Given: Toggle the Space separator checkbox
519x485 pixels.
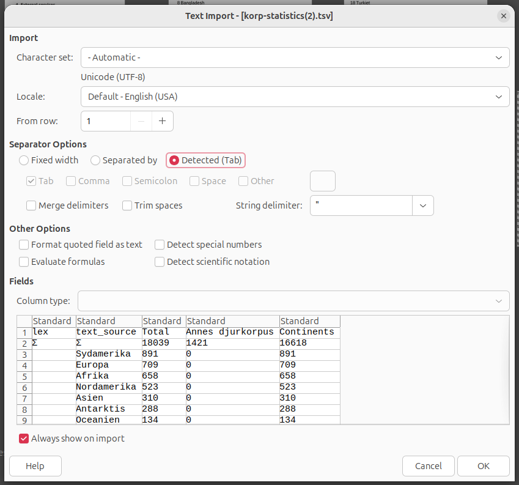Looking at the screenshot, I should pyautogui.click(x=208, y=181).
